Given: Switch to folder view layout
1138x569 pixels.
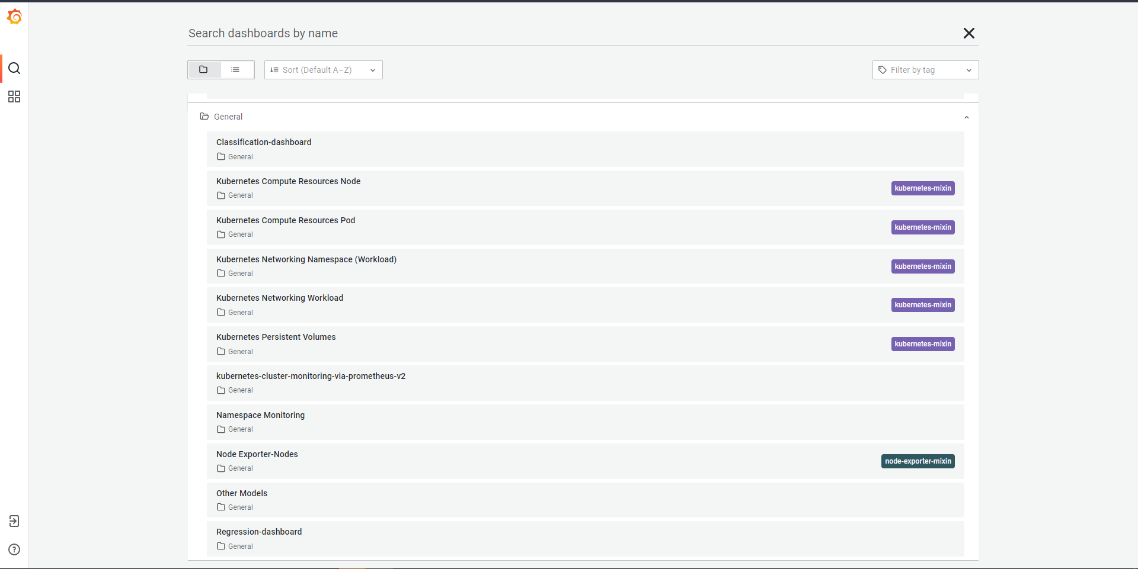Looking at the screenshot, I should click(x=204, y=70).
